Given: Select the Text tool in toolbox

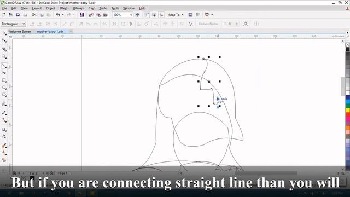Looking at the screenshot, I should 4,104.
